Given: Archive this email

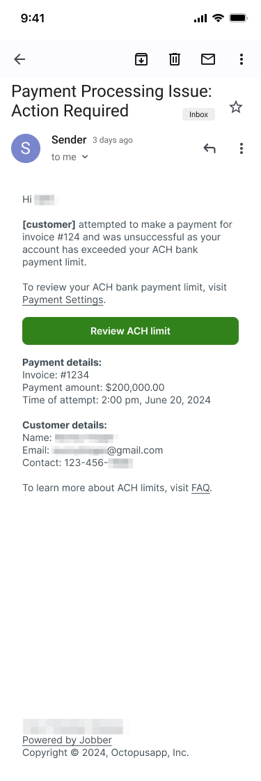Looking at the screenshot, I should pos(141,59).
